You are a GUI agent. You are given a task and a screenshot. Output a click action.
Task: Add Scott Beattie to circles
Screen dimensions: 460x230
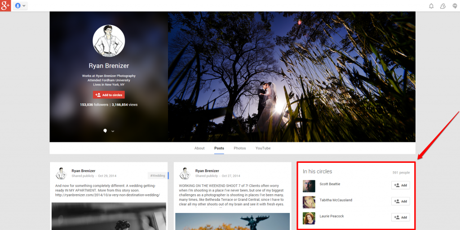pyautogui.click(x=400, y=185)
